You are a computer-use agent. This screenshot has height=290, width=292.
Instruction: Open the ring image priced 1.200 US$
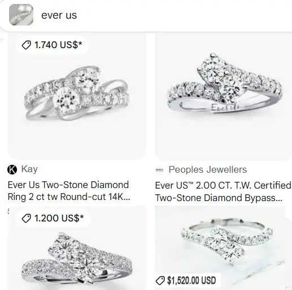[x=77, y=248]
